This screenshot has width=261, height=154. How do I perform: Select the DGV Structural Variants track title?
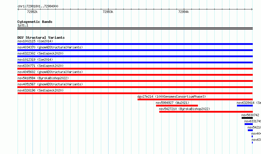(x=41, y=38)
